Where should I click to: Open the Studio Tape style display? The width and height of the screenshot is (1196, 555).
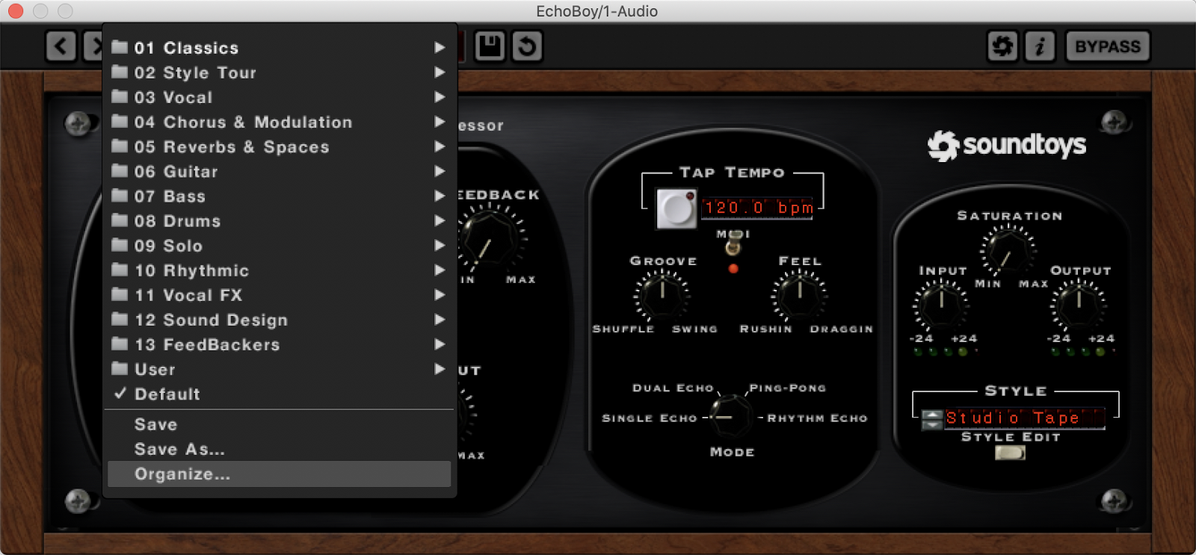pyautogui.click(x=1024, y=418)
